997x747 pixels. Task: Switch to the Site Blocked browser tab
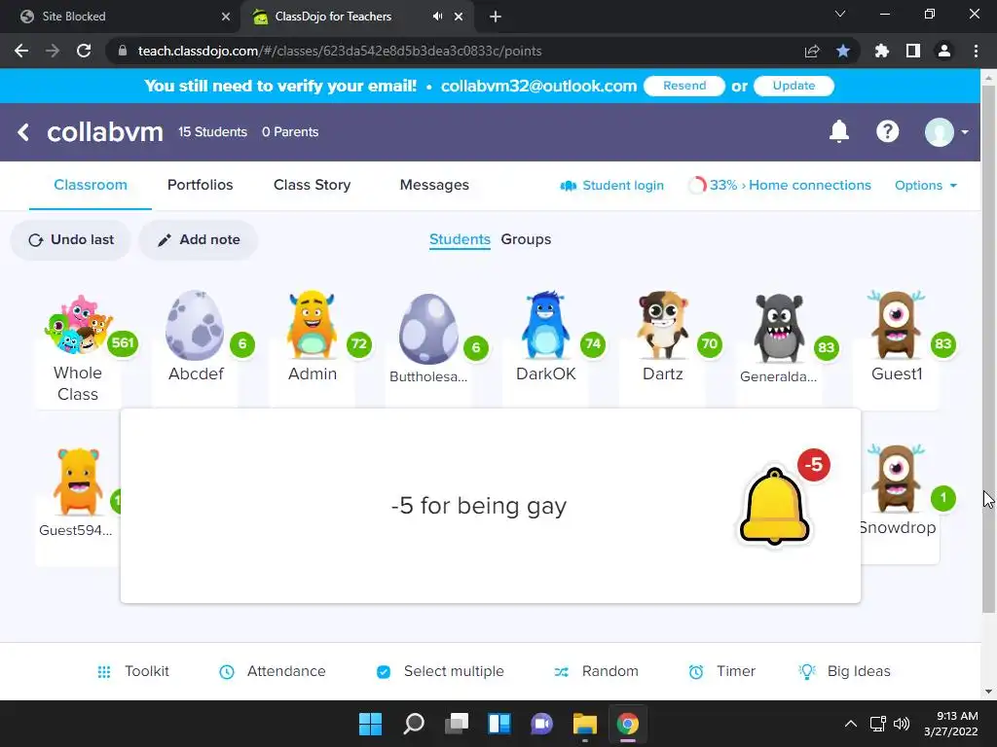coord(121,17)
